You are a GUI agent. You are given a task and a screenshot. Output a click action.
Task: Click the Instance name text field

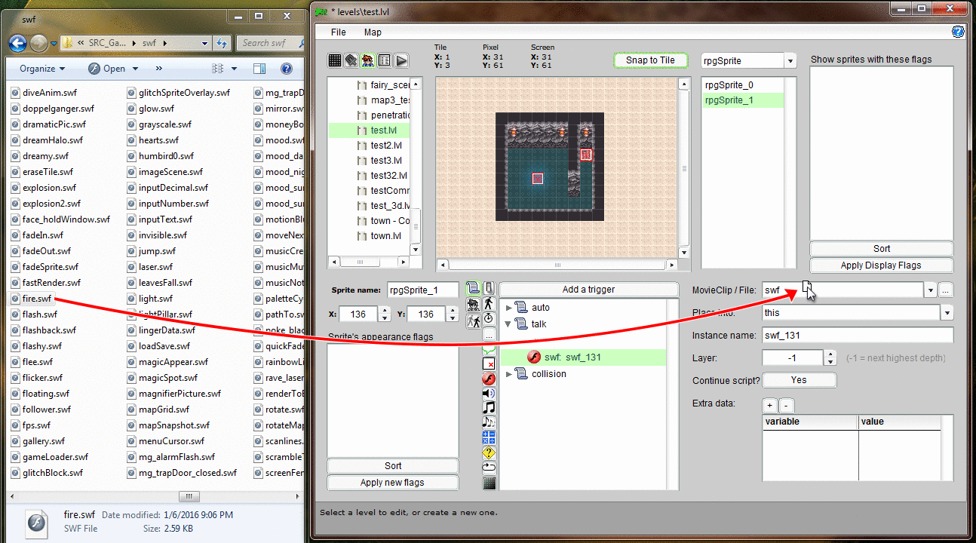click(x=857, y=335)
